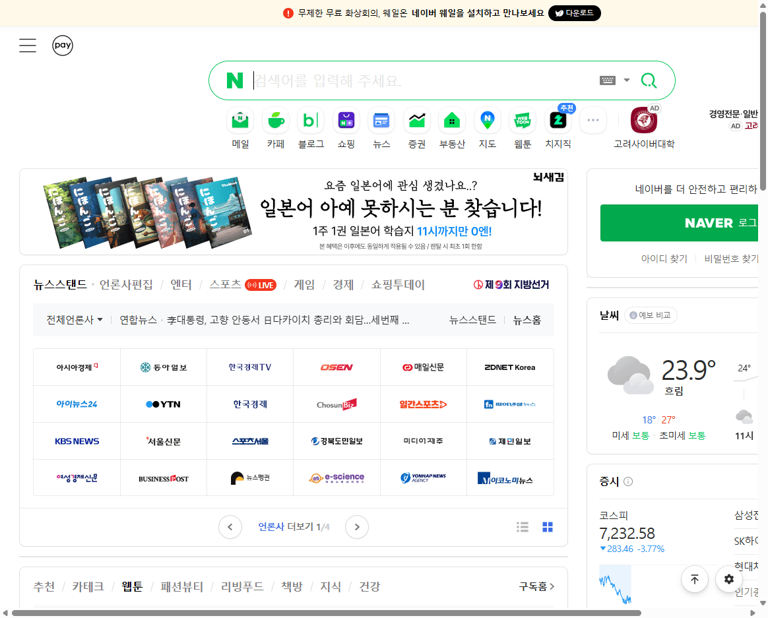Open the 증권 shortcut icon
Viewport: 768px width, 618px height.
[417, 121]
